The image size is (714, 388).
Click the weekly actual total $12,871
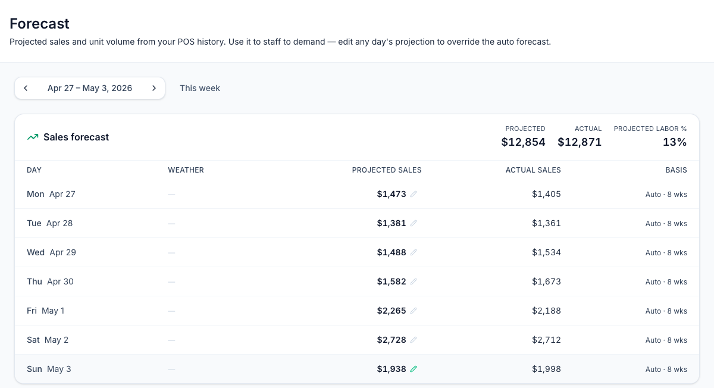pos(580,142)
